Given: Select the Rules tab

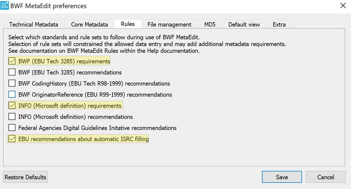Looking at the screenshot, I should [x=128, y=24].
